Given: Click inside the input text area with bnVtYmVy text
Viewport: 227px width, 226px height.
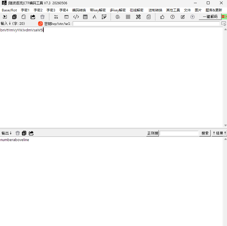Looking at the screenshot, I should pyautogui.click(x=111, y=77).
